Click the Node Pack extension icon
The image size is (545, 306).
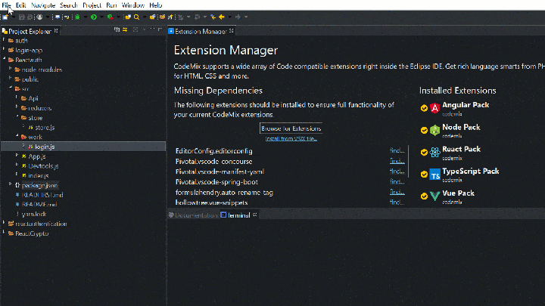point(435,130)
